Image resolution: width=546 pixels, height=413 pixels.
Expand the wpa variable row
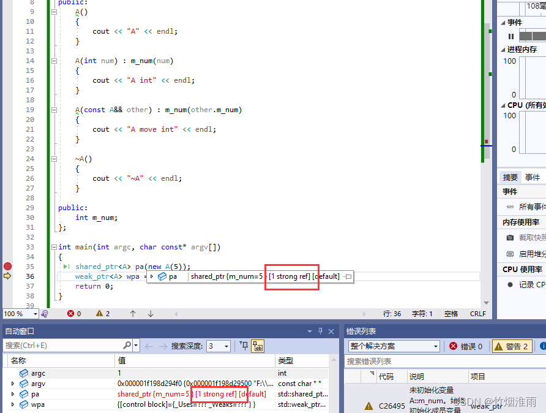pyautogui.click(x=13, y=404)
